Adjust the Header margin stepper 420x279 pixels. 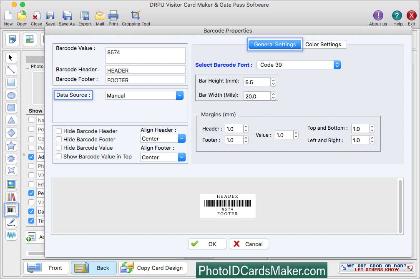(x=246, y=128)
